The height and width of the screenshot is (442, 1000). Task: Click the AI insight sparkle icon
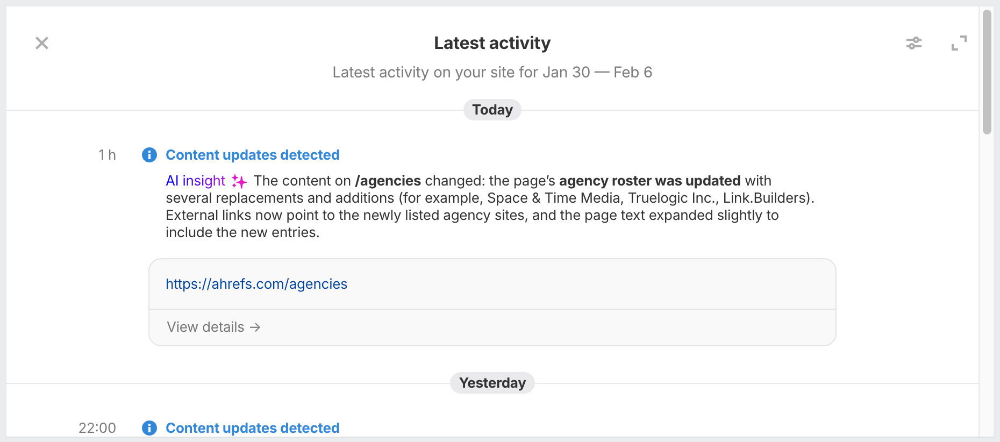point(239,181)
